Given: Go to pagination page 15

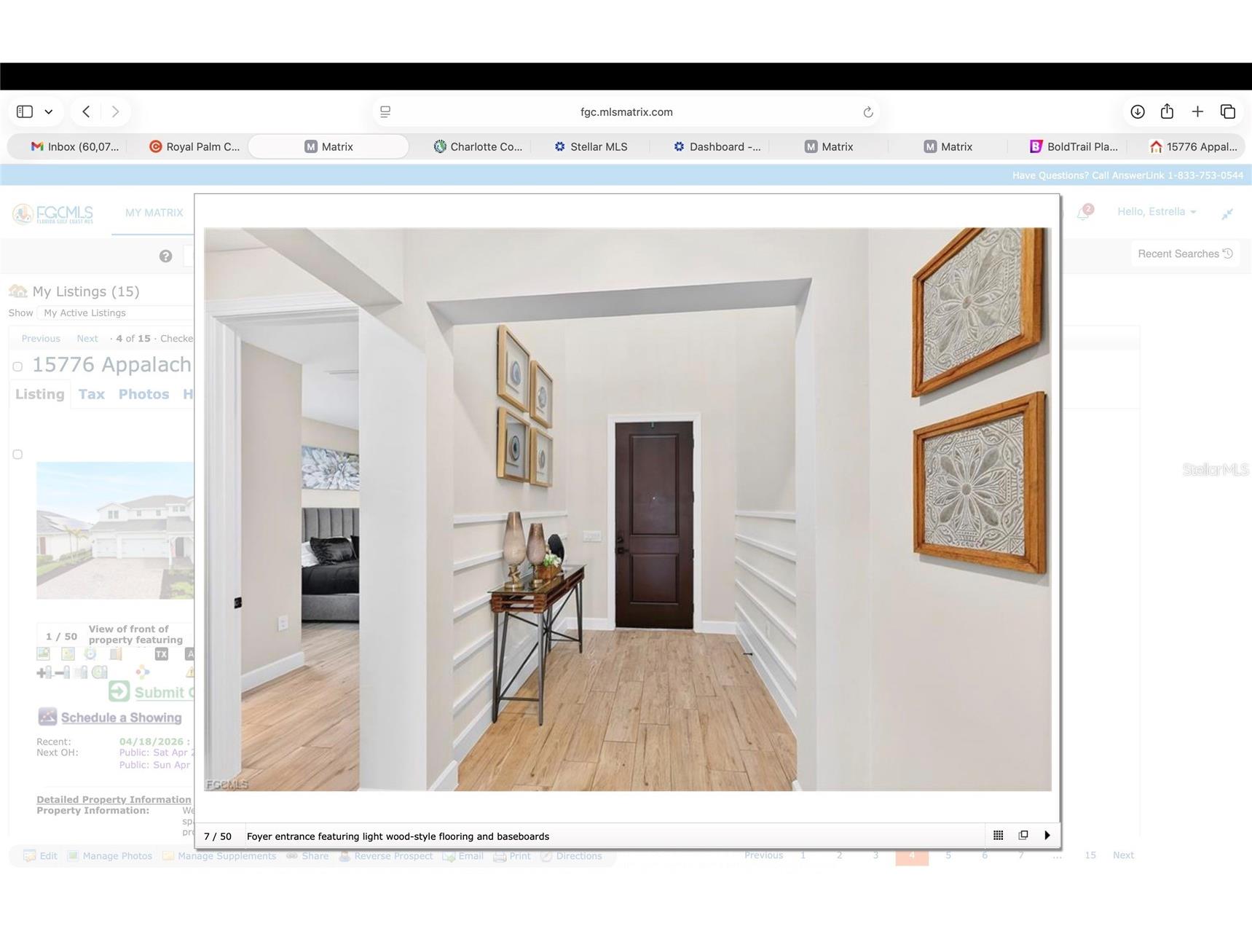Looking at the screenshot, I should [x=1090, y=855].
